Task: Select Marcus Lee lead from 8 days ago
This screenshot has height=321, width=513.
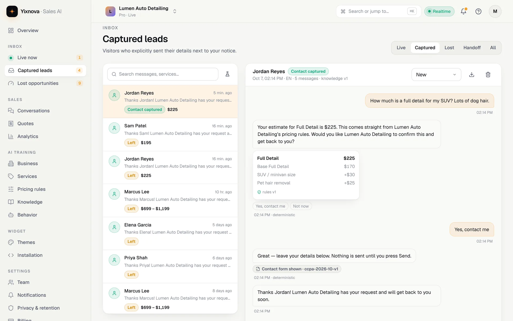Action: (170, 299)
